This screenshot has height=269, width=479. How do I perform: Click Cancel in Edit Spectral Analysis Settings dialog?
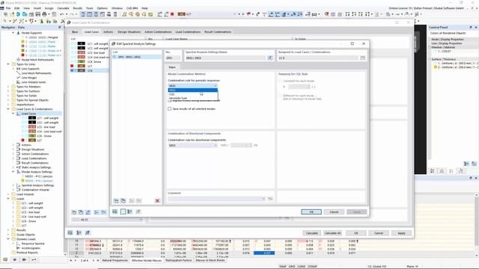coord(334,212)
